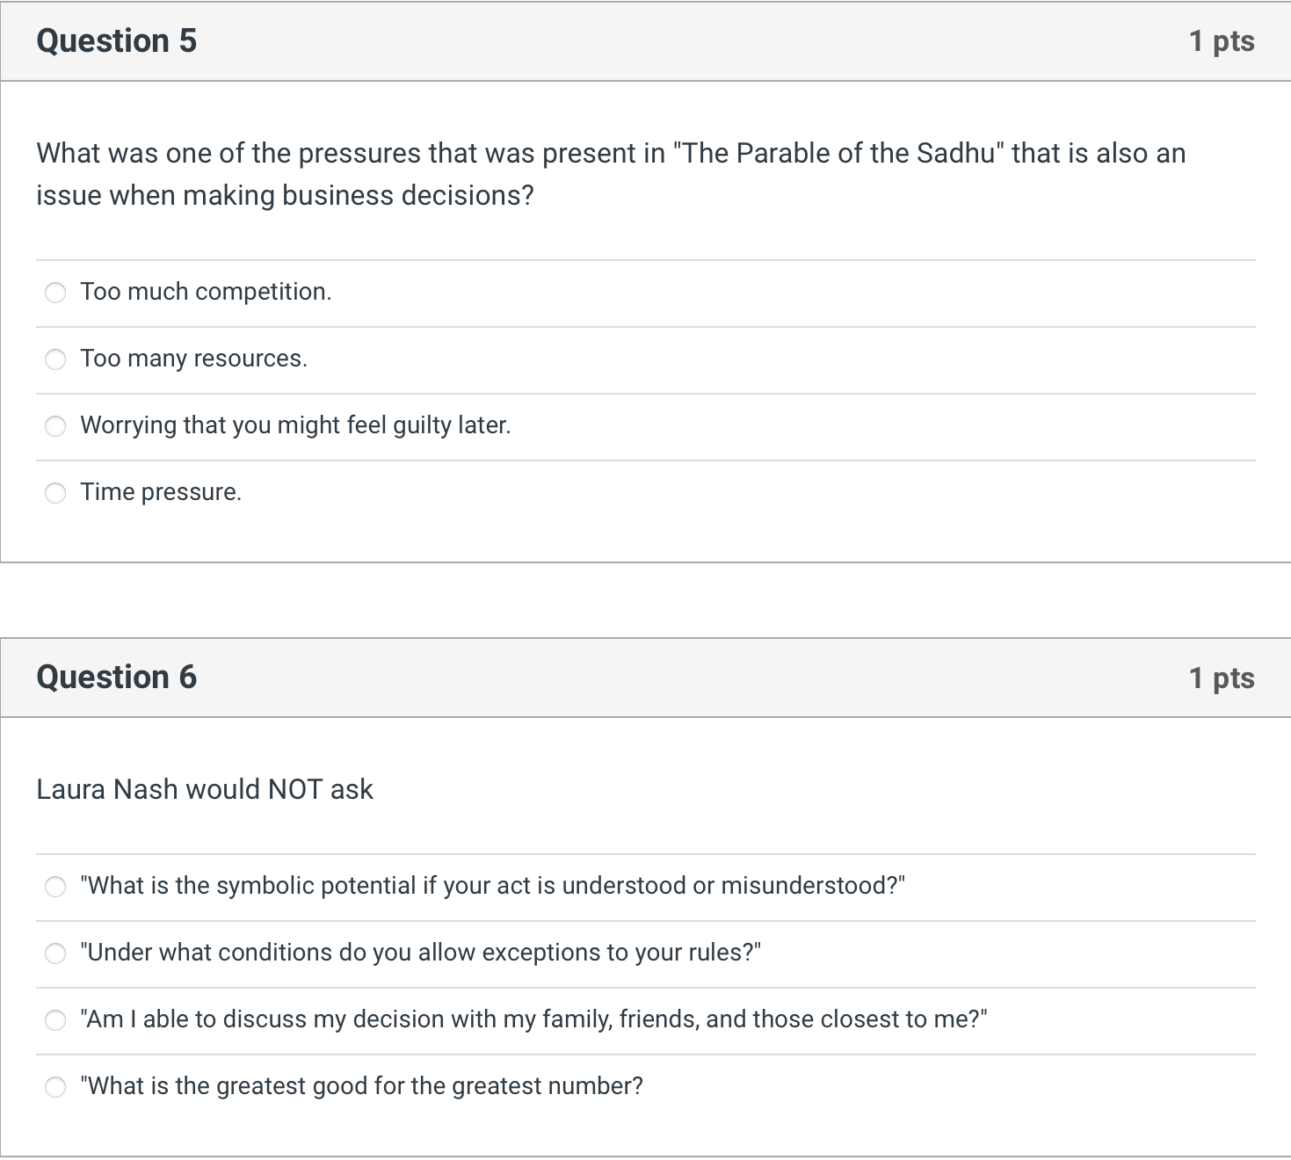Click the Parable of the Sadhu question text

click(611, 174)
